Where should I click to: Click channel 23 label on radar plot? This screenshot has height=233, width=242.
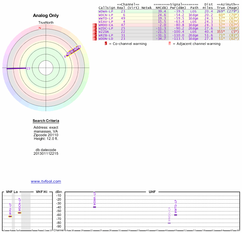coord(28,69)
